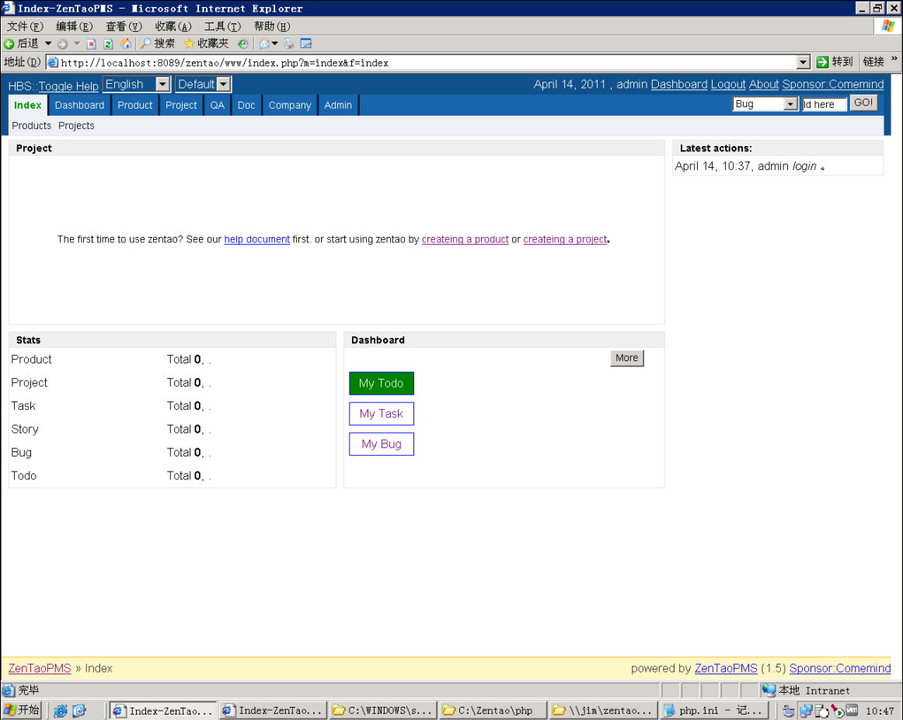Expand the Links (链接) toolbar chevron
Viewport: 903px width, 720px height.
894,59
